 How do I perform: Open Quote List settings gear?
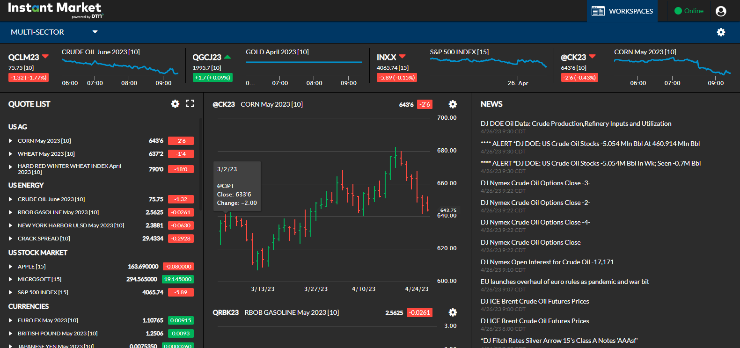click(x=175, y=104)
